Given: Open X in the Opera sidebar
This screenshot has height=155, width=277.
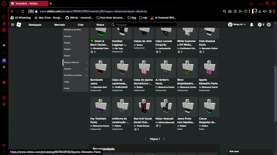Looking at the screenshot, I should tap(4, 67).
